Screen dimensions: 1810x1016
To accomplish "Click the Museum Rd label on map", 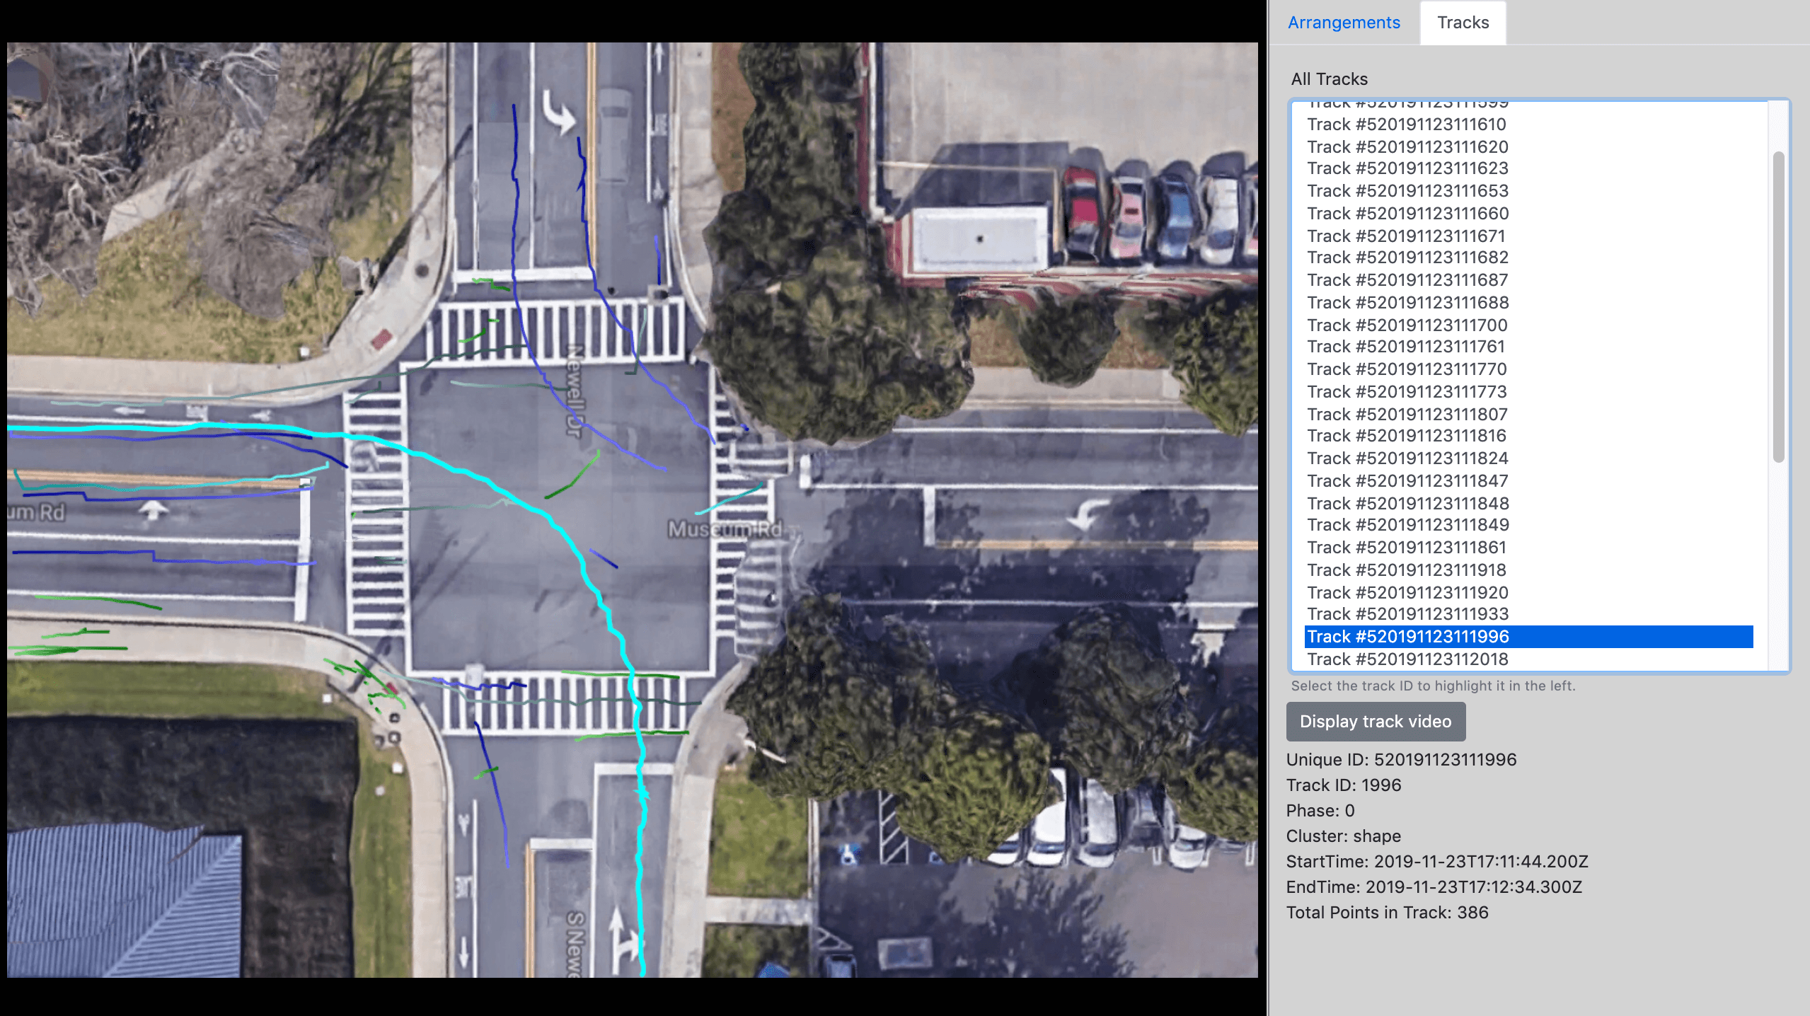I will tap(725, 529).
